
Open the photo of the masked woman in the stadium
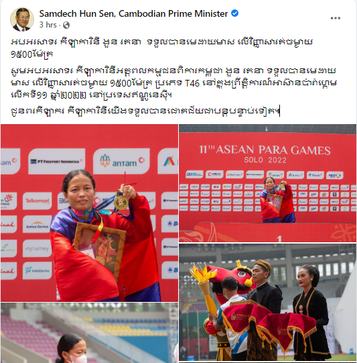coord(90,333)
